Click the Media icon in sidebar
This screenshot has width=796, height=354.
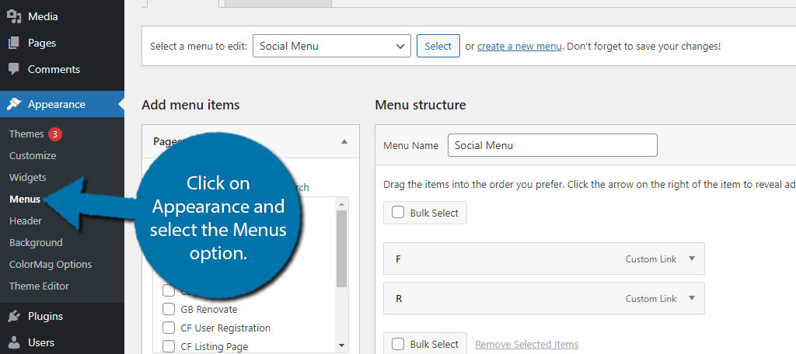pyautogui.click(x=14, y=17)
